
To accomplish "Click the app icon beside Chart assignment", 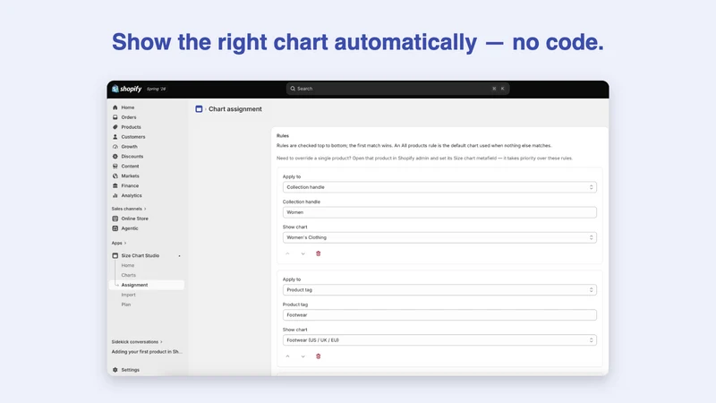I will point(199,108).
